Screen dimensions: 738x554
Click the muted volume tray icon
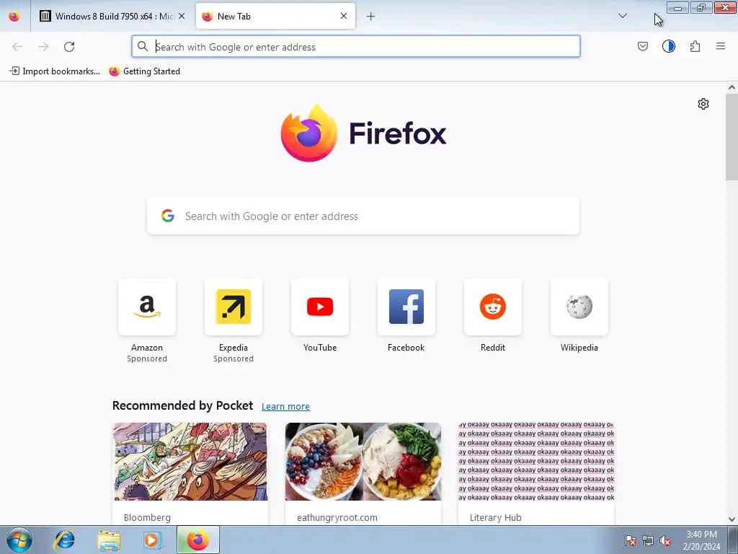[665, 541]
